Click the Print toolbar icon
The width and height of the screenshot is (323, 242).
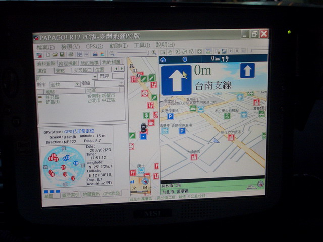pos(71,54)
